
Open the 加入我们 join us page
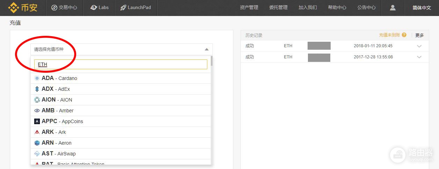click(x=308, y=7)
